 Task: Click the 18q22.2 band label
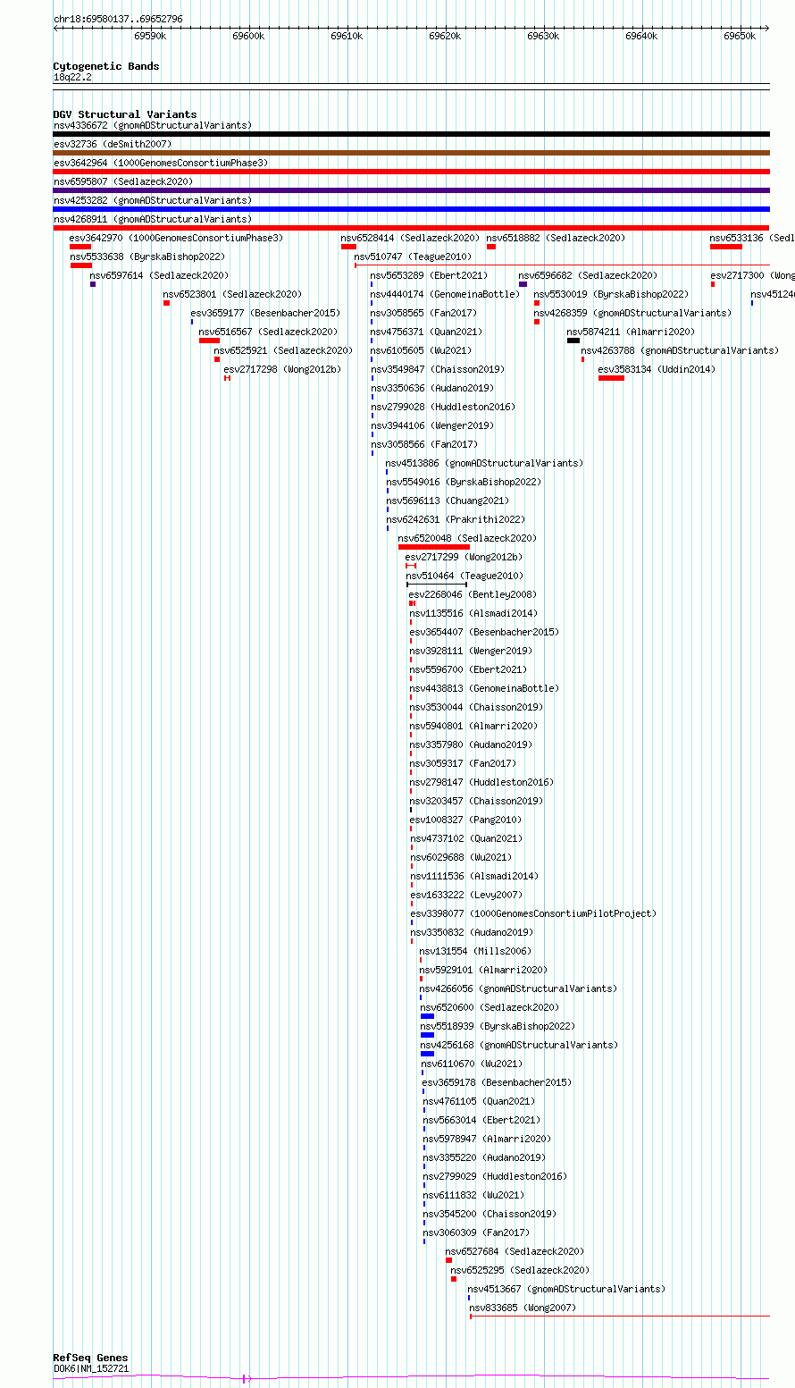pyautogui.click(x=72, y=77)
